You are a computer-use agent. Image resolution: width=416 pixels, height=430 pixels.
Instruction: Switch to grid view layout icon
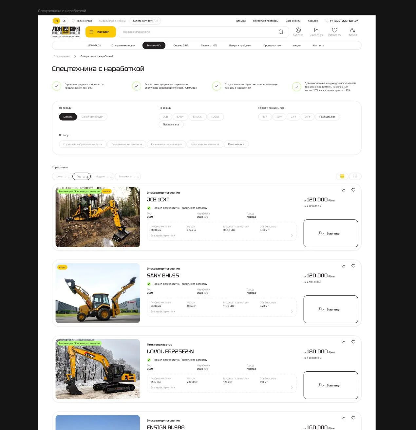tap(355, 177)
